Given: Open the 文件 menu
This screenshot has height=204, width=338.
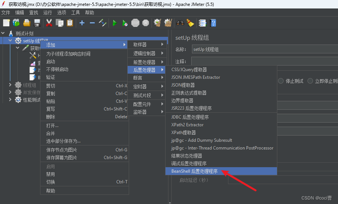Looking at the screenshot, I should [6, 13].
